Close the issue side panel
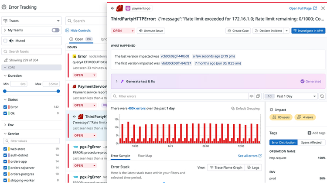This screenshot has width=327, height=185. [323, 8]
